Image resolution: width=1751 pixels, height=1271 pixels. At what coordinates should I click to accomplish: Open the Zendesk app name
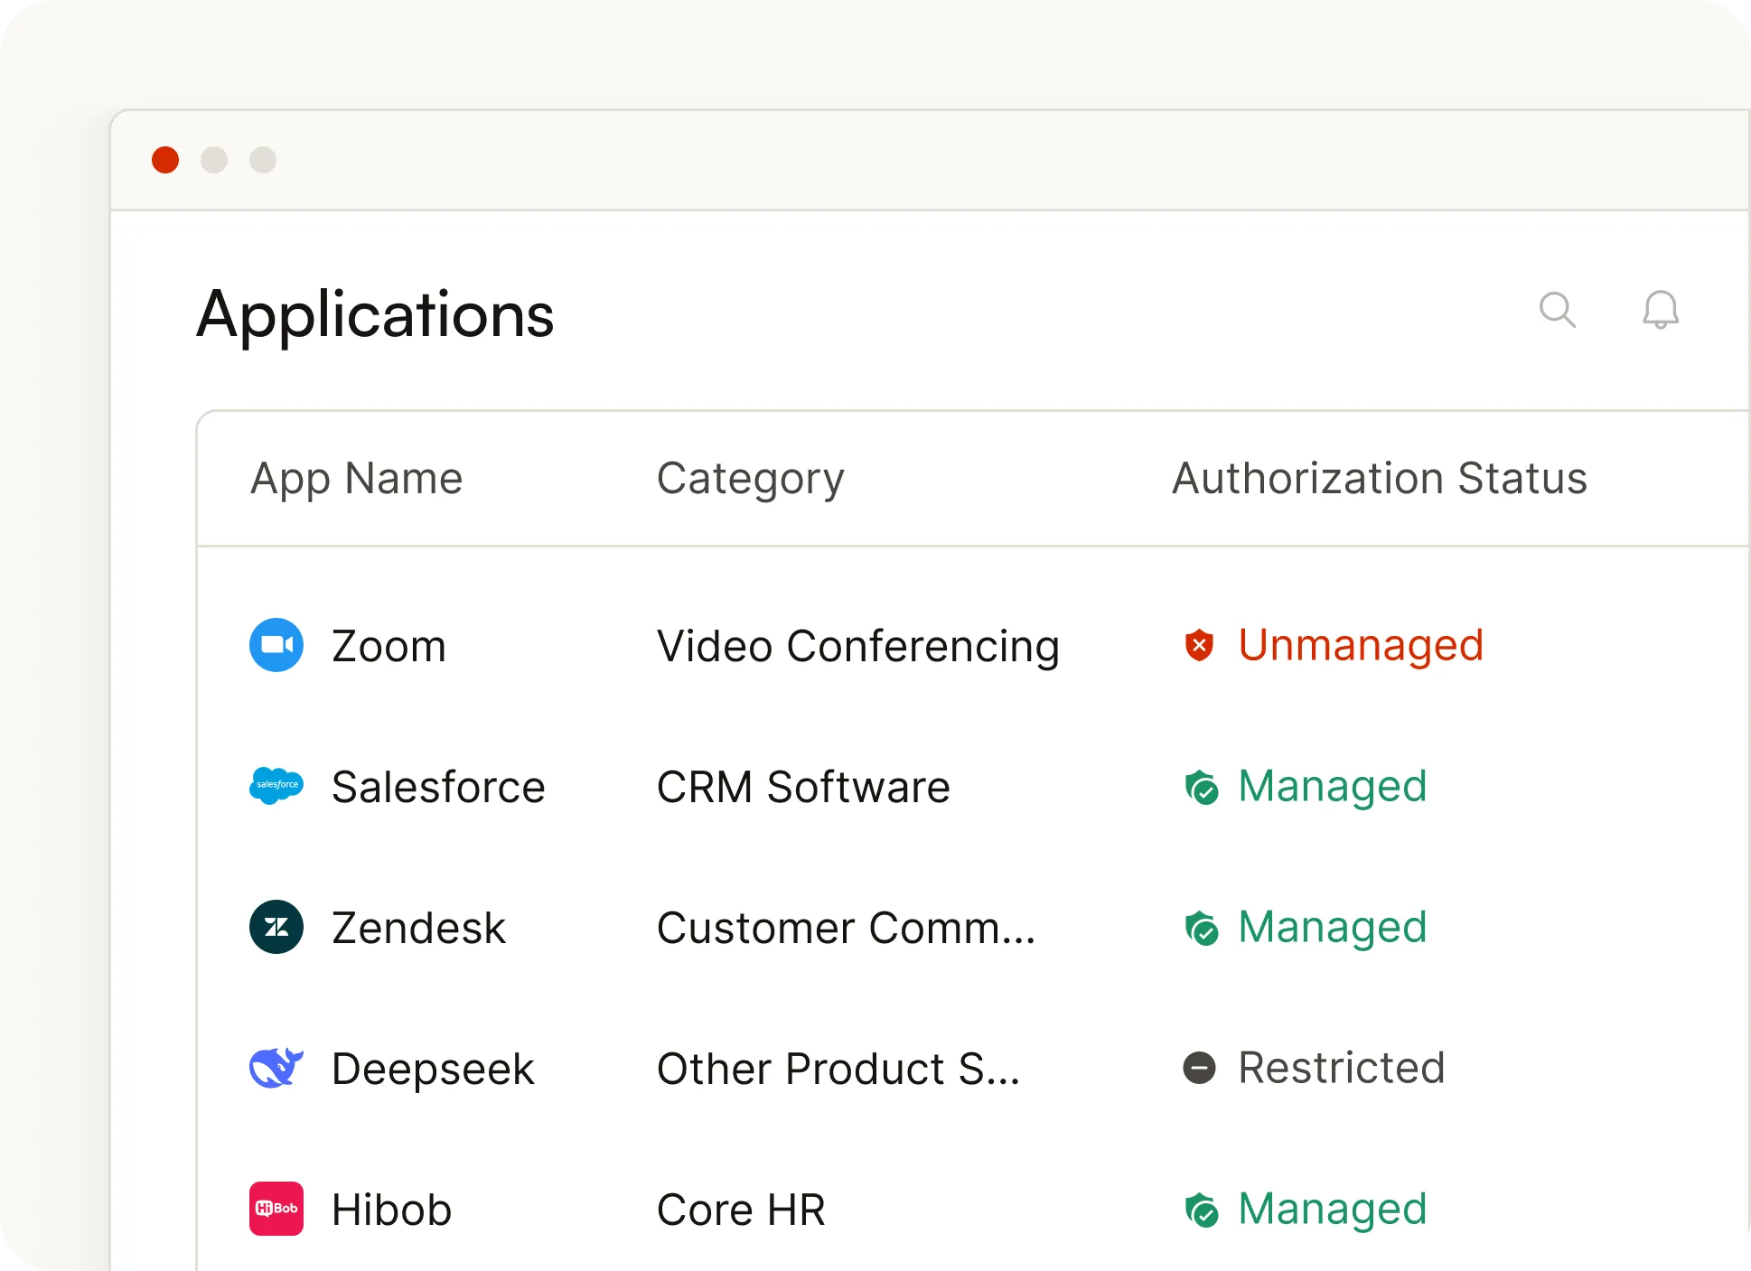418,929
